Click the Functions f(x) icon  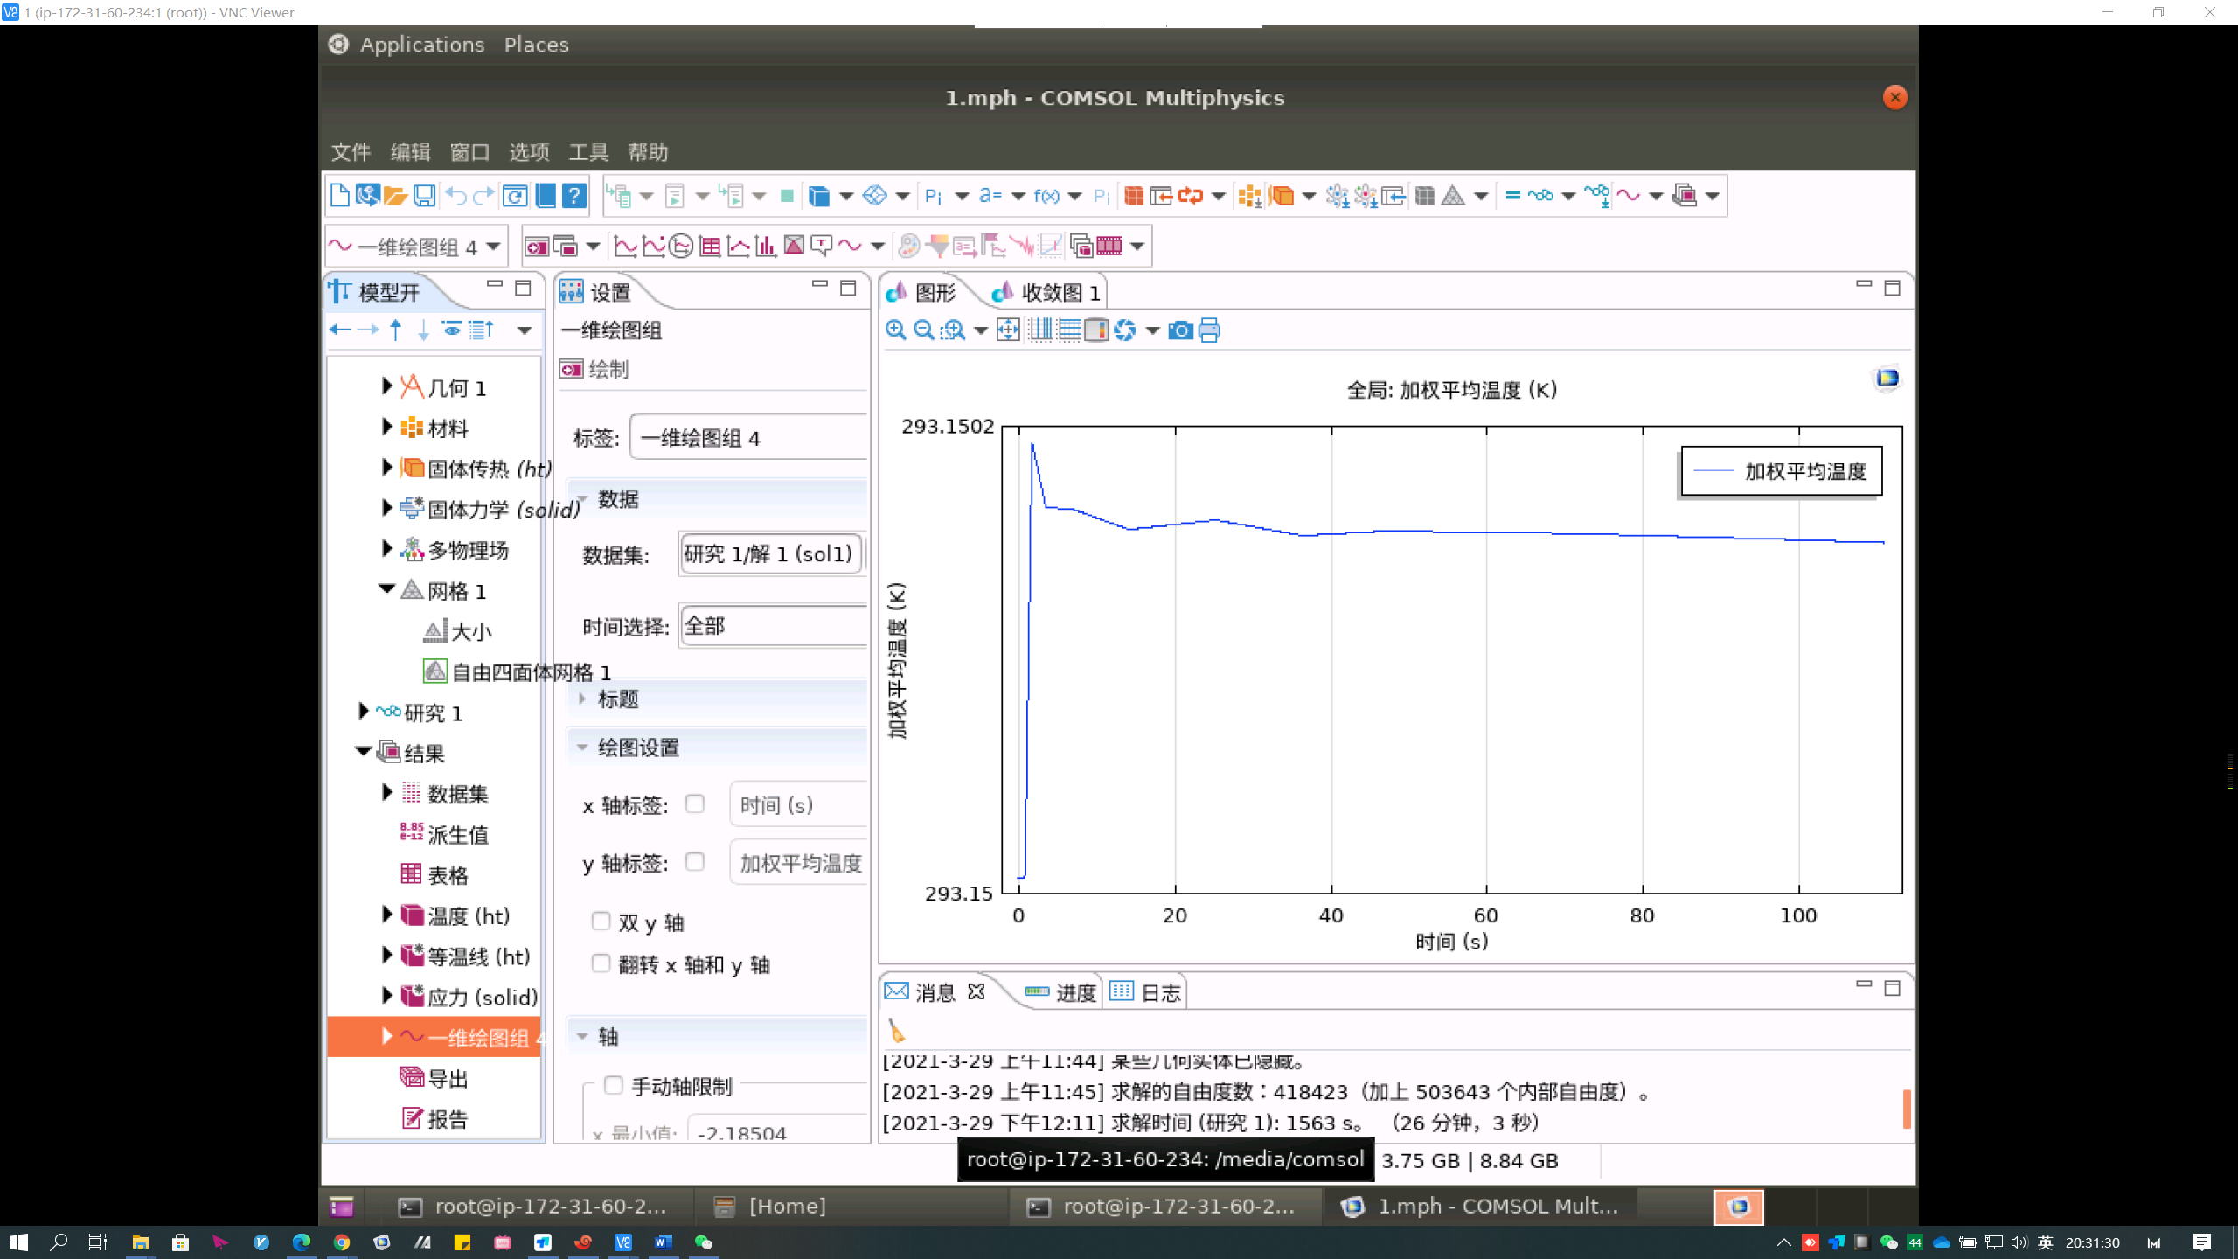1046,196
